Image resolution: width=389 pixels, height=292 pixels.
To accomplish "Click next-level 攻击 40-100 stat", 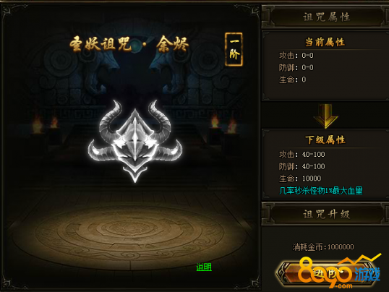I will tap(302, 154).
